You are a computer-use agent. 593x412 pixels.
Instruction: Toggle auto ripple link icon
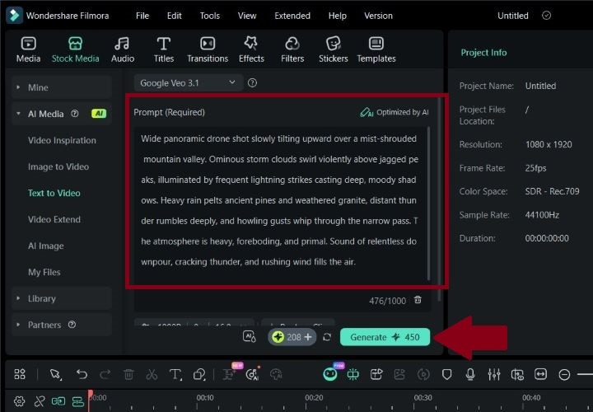tap(58, 401)
